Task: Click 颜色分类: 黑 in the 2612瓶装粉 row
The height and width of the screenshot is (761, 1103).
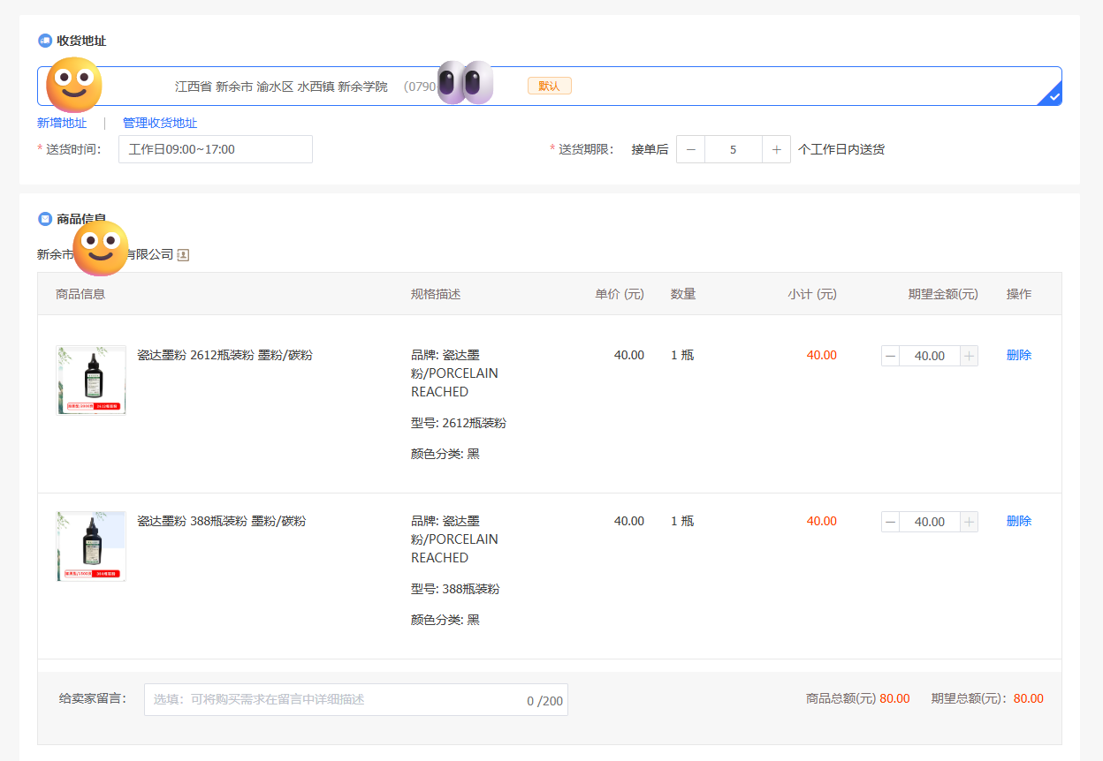Action: coord(445,454)
